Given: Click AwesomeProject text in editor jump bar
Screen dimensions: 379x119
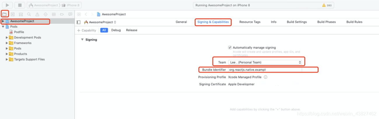Looking at the screenshot, I should [x=114, y=14].
